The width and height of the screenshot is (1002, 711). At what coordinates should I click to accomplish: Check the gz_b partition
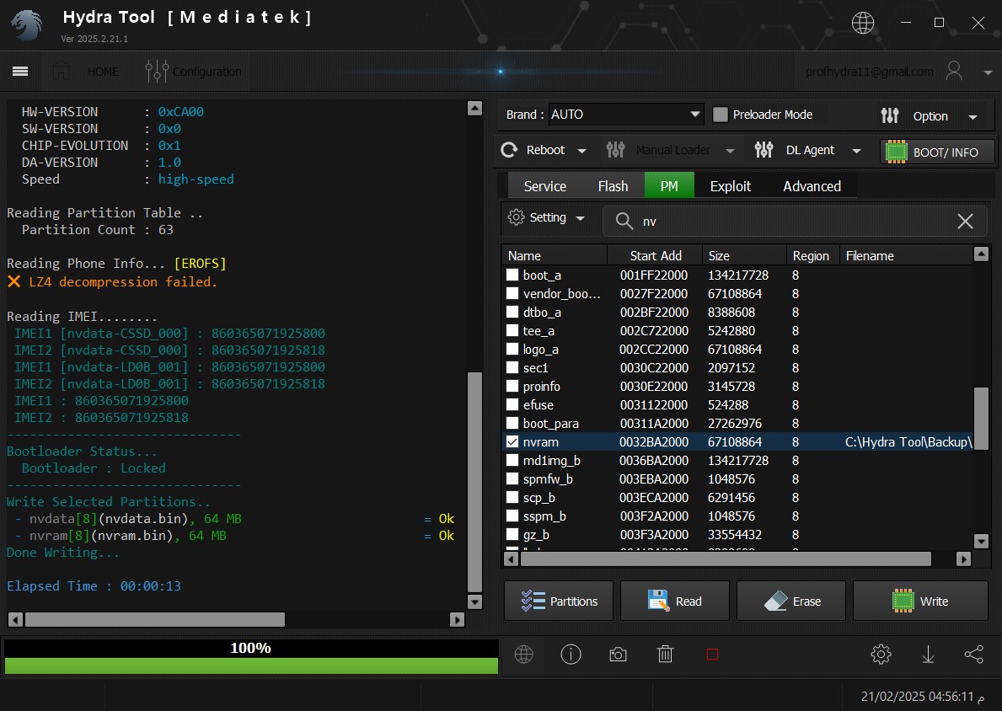512,534
